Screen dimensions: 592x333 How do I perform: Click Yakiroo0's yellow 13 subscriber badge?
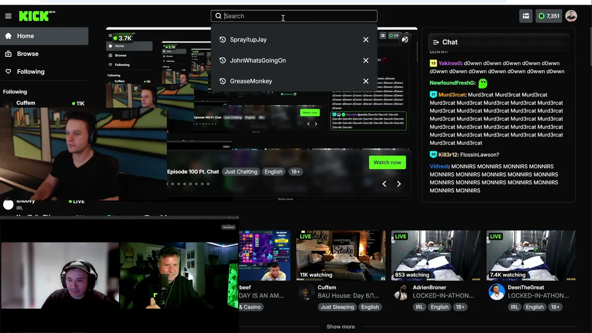pos(433,63)
